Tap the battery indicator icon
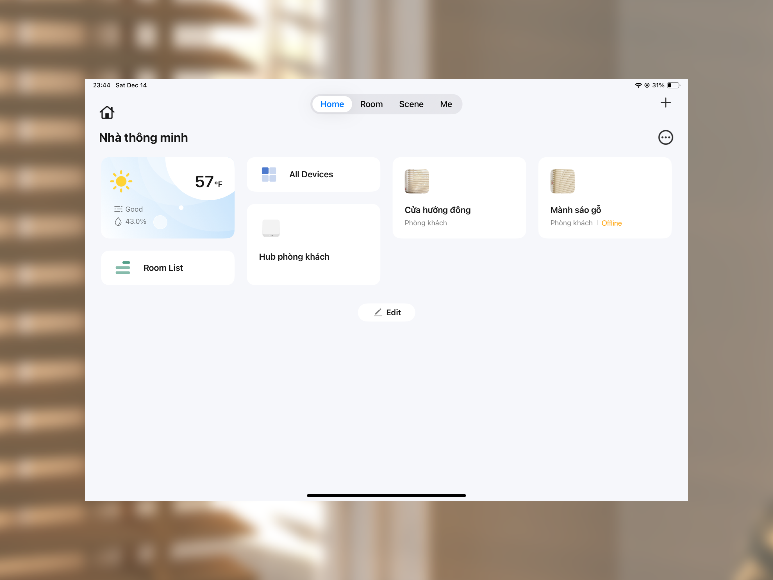Viewport: 773px width, 580px height. coord(673,85)
